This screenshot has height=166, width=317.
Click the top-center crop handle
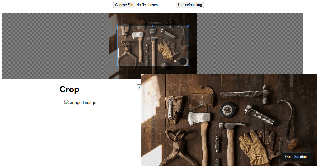tap(153, 26)
